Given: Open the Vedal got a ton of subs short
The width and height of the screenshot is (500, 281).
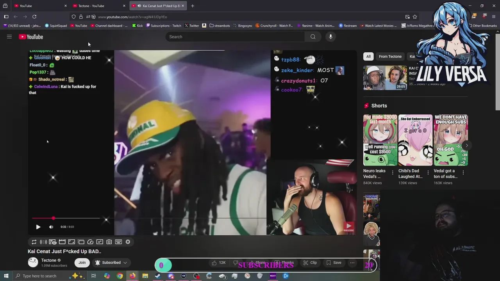Looking at the screenshot, I should (451, 140).
